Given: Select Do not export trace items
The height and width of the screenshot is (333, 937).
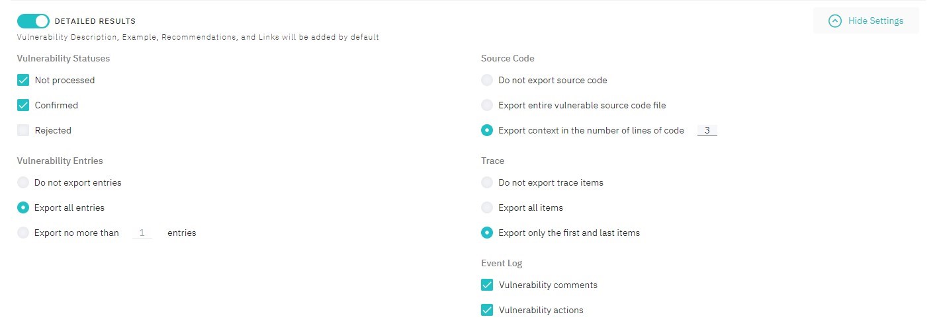Looking at the screenshot, I should click(x=487, y=182).
